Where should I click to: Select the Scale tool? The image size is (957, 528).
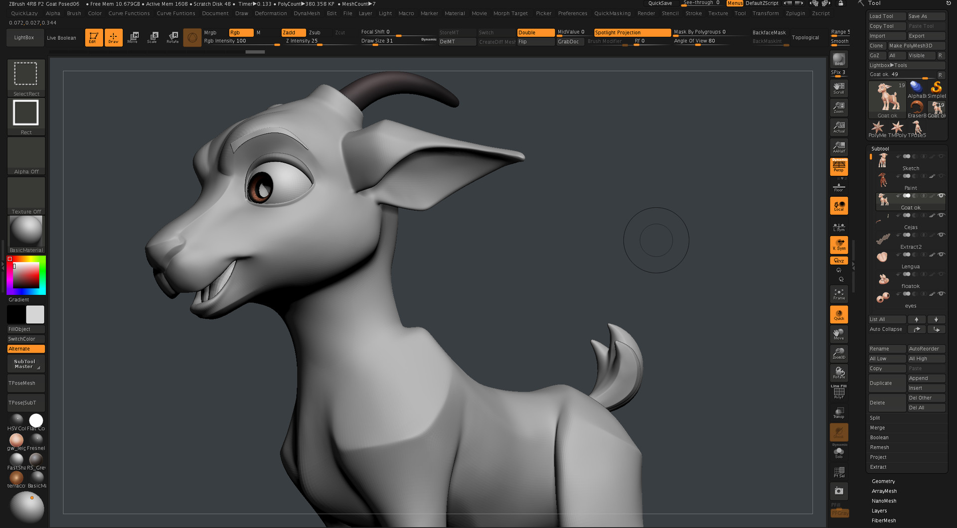[153, 37]
